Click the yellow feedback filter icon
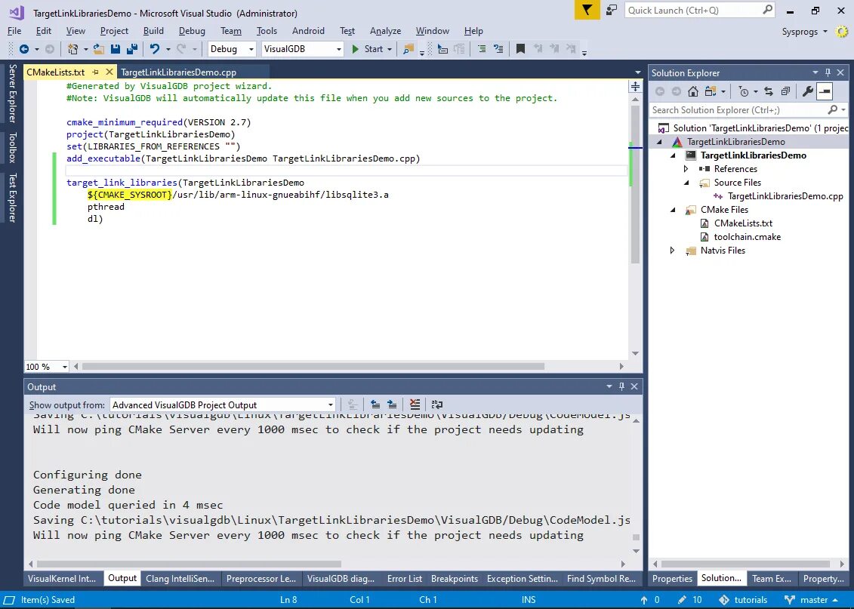This screenshot has width=854, height=609. (587, 11)
